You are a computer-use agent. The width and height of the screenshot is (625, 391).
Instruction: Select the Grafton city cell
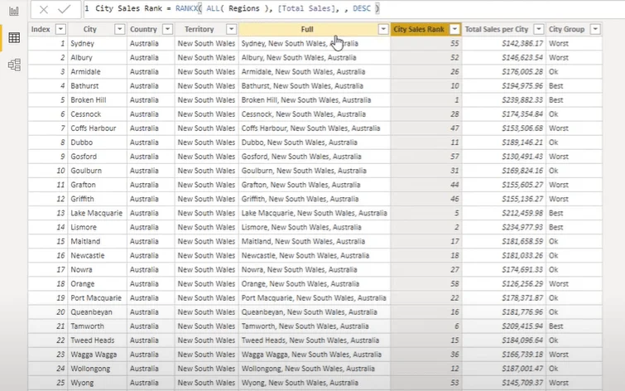[97, 185]
